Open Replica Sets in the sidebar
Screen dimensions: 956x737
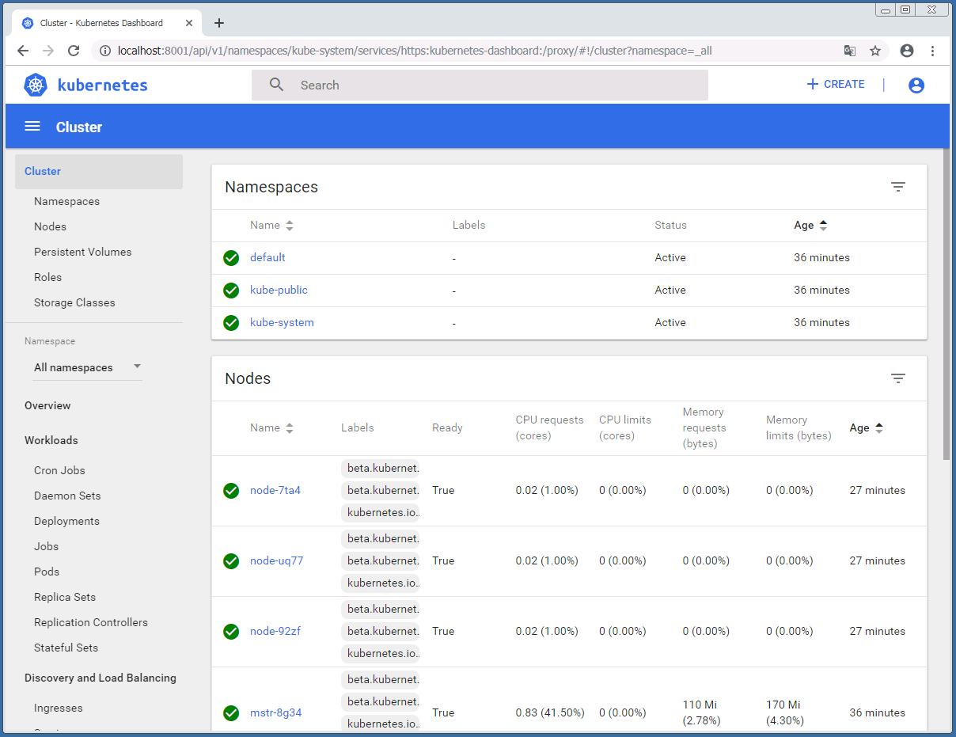pos(65,598)
